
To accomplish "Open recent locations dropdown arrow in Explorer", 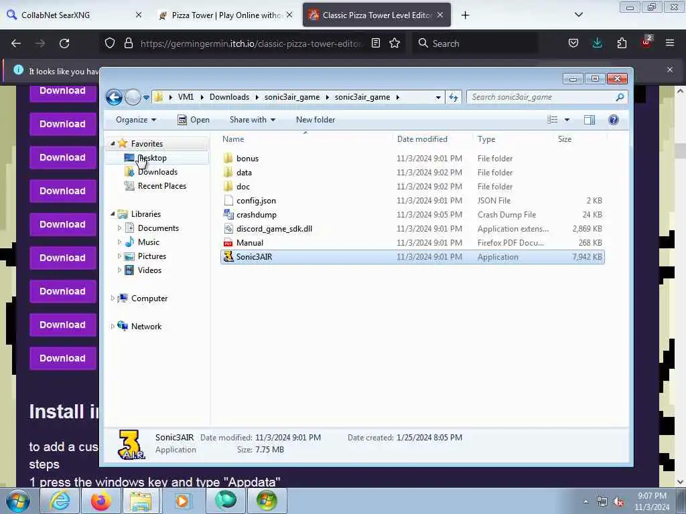I will [146, 98].
